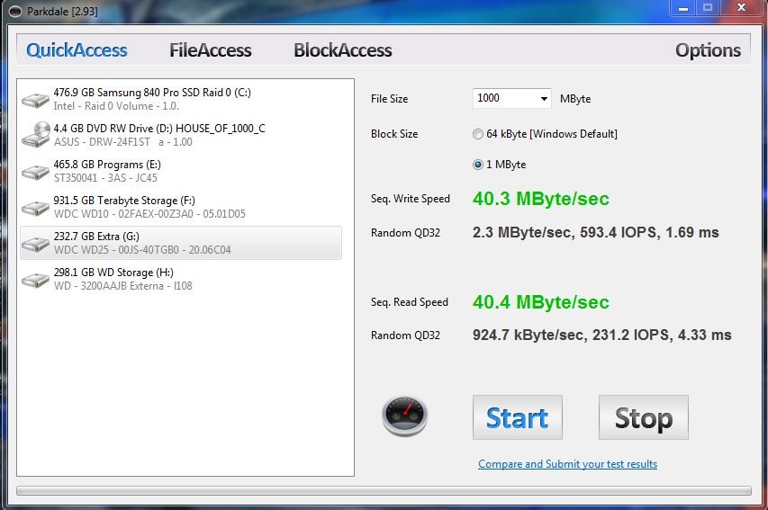Viewport: 768px width, 510px height.
Task: Click the progress bar at the bottom
Action: (x=384, y=490)
